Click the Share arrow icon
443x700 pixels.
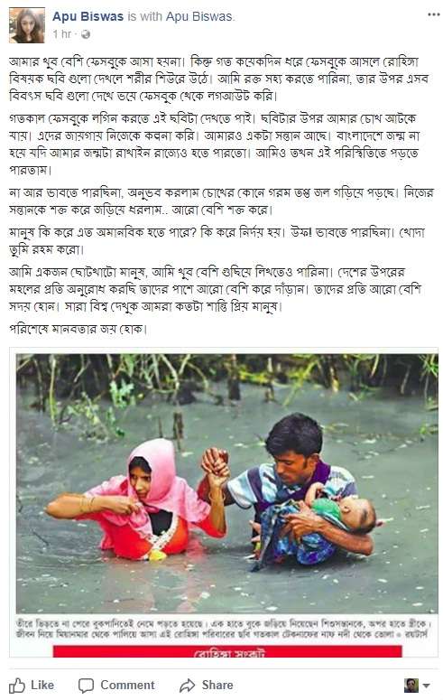coord(188,686)
